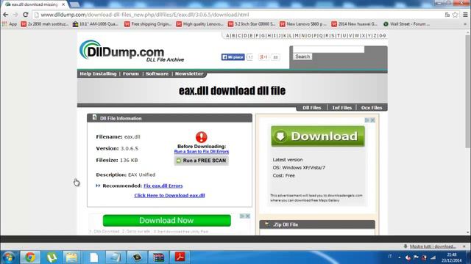Viewport: 471px width, 264px height.
Task: Click the Facebook Mi piace button
Action: (x=233, y=57)
